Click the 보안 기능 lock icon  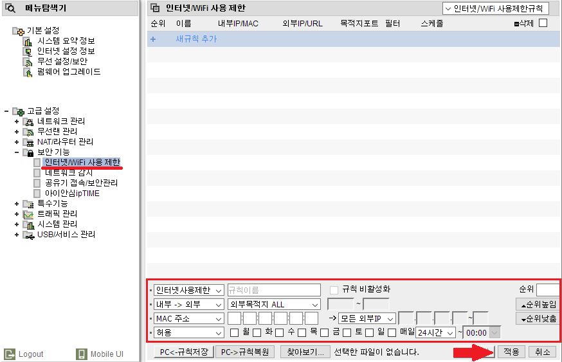tap(28, 152)
